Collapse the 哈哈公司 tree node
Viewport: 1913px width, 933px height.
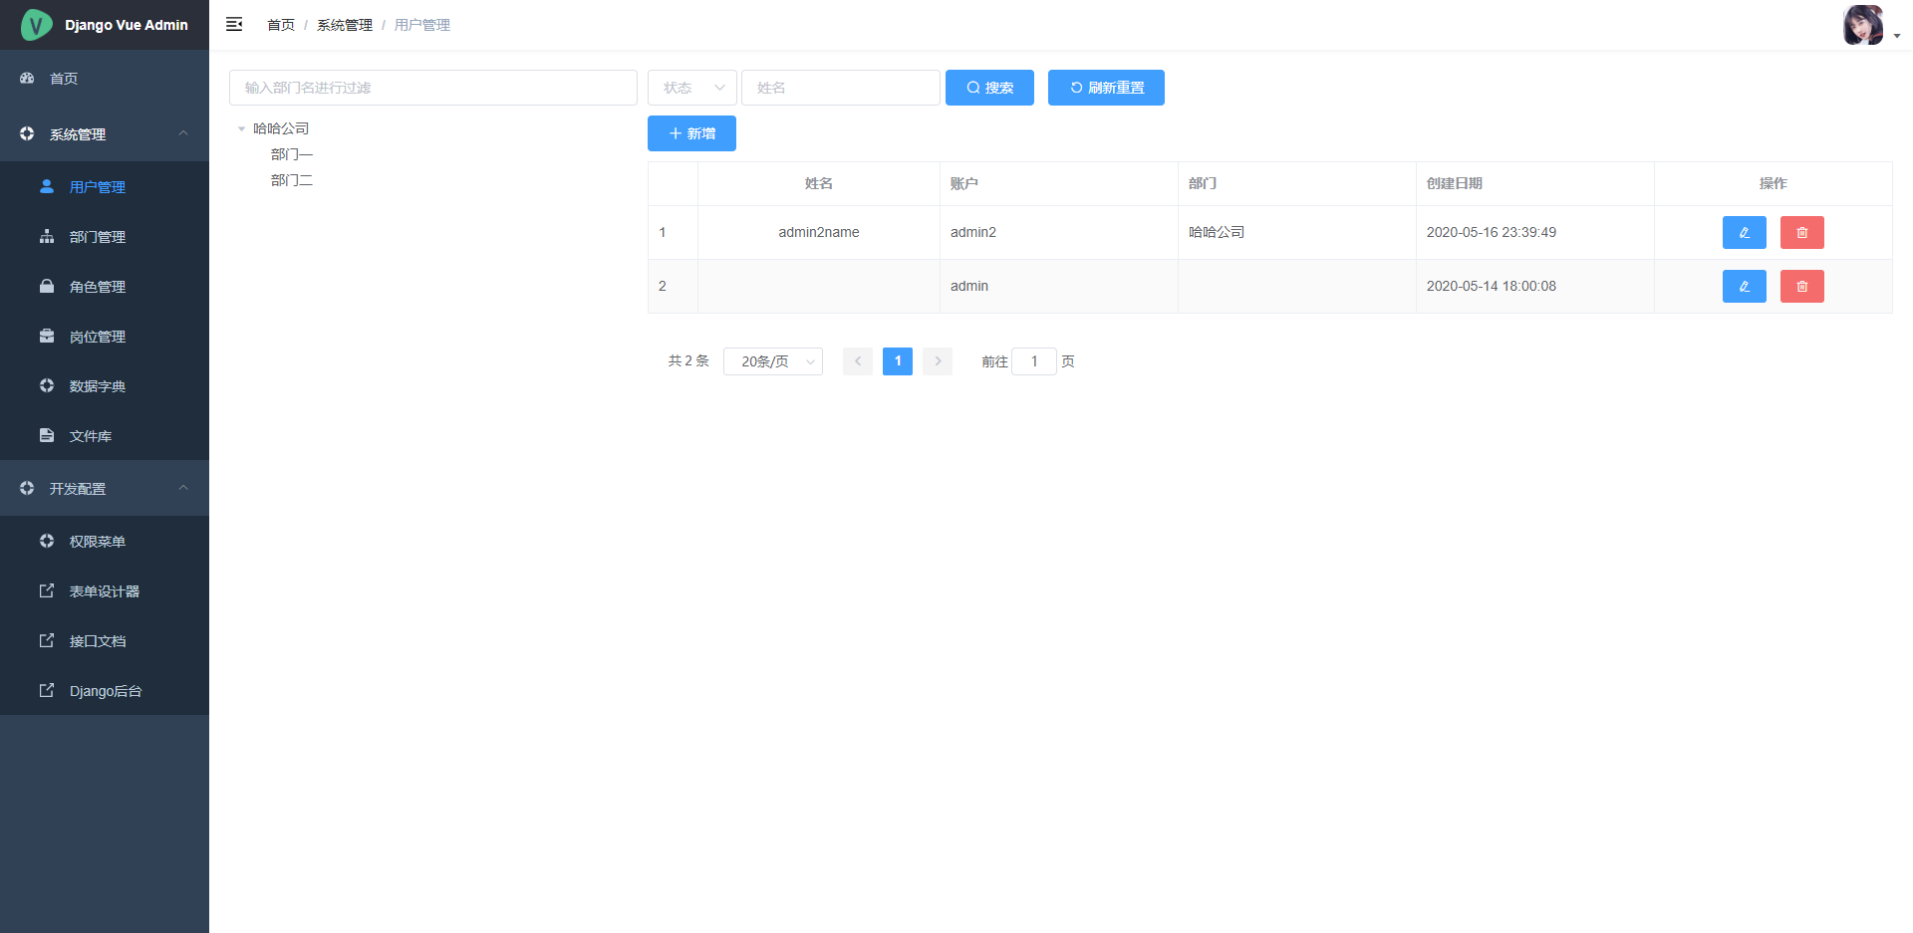click(241, 129)
